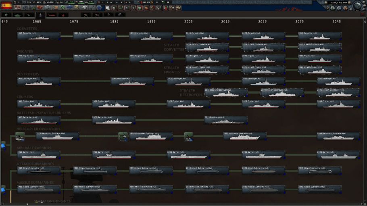367x206 pixels.
Task: Click small icon left of 1970 Helicopter Operator Hull
Action: tap(20, 136)
